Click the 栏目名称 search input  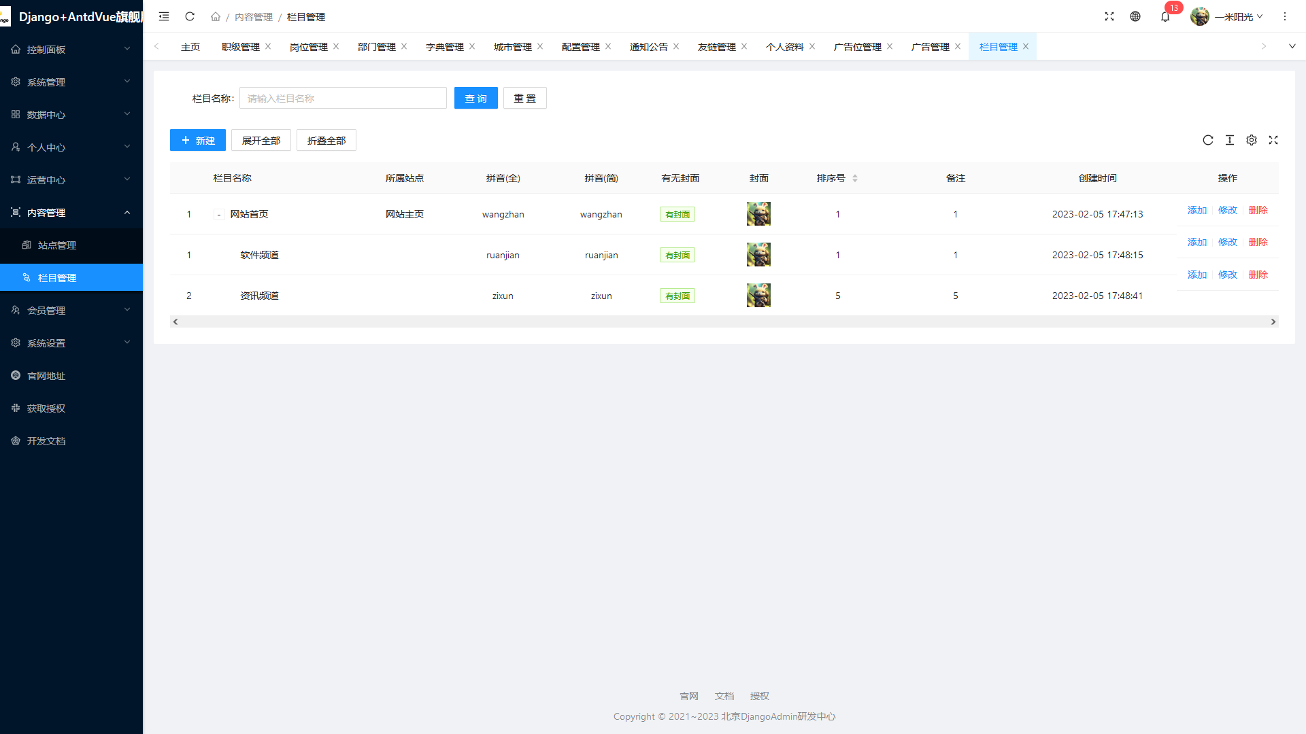tap(343, 99)
